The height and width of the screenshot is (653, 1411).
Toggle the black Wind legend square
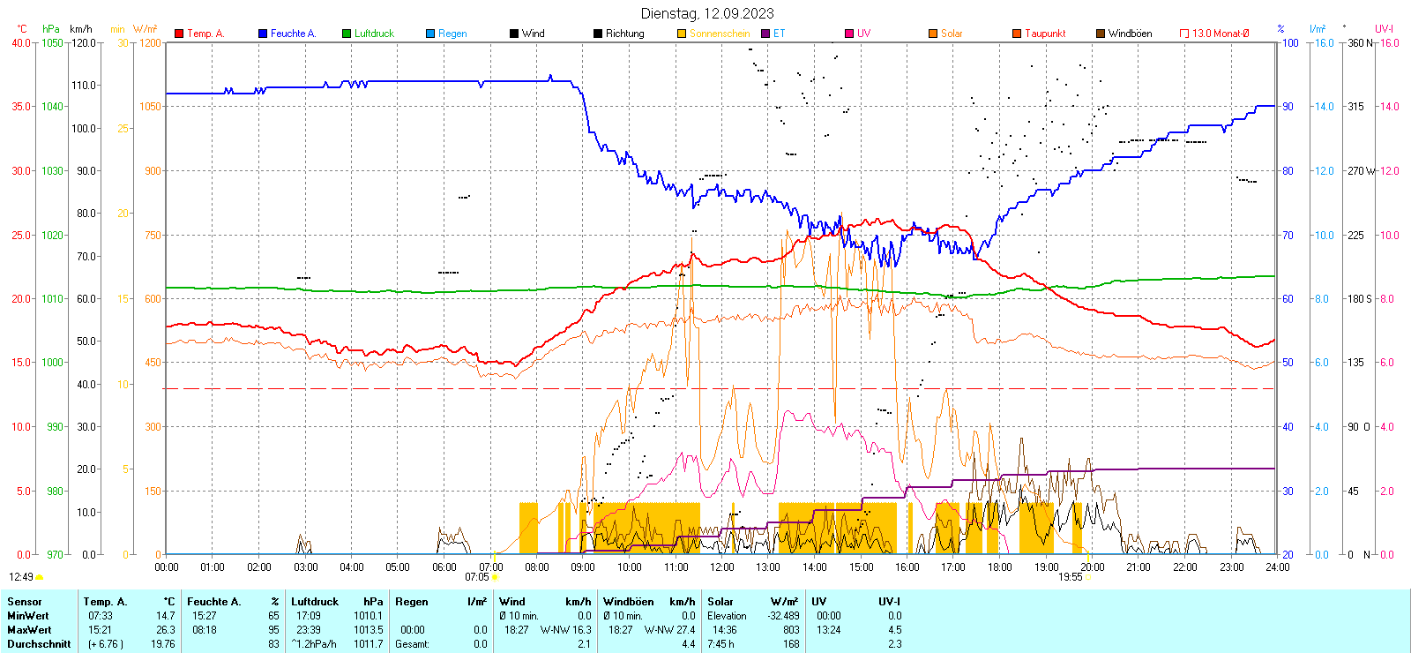point(514,34)
